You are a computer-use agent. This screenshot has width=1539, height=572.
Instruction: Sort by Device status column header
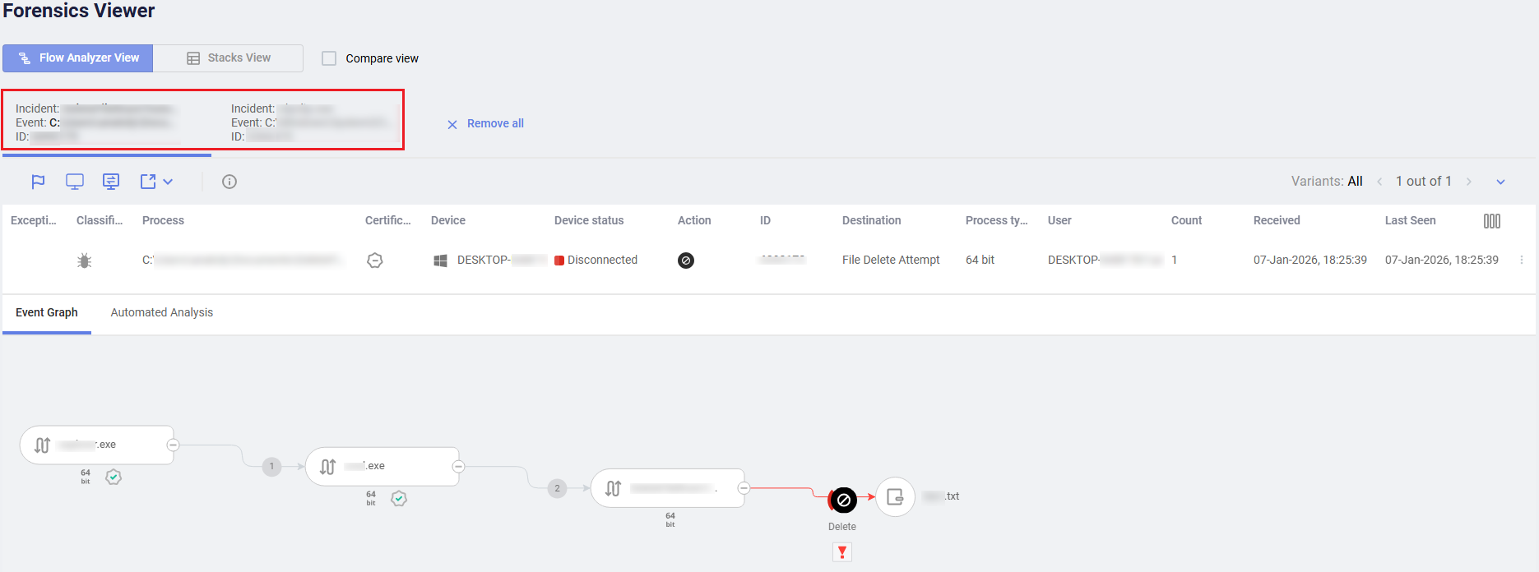[x=589, y=220]
